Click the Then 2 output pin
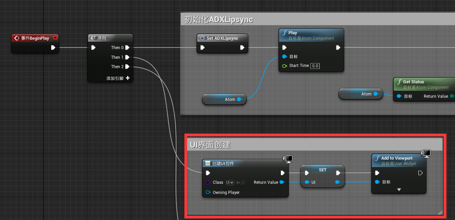This screenshot has height=220, width=455. pos(127,67)
